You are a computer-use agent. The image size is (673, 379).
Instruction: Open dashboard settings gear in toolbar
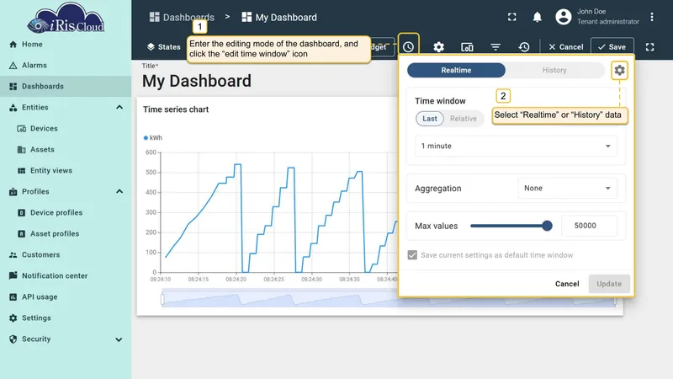[x=438, y=47]
